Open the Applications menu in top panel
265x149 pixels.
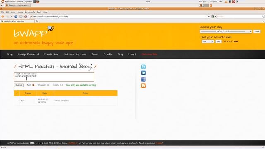click(x=10, y=2)
